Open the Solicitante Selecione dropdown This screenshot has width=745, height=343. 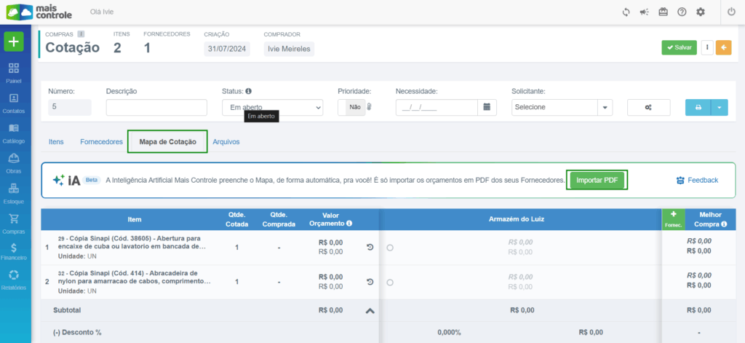pos(562,107)
